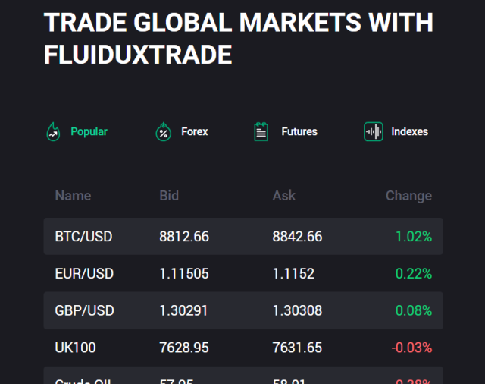Open the EUR/USD instrument
Image resolution: width=485 pixels, height=384 pixels.
coord(84,273)
